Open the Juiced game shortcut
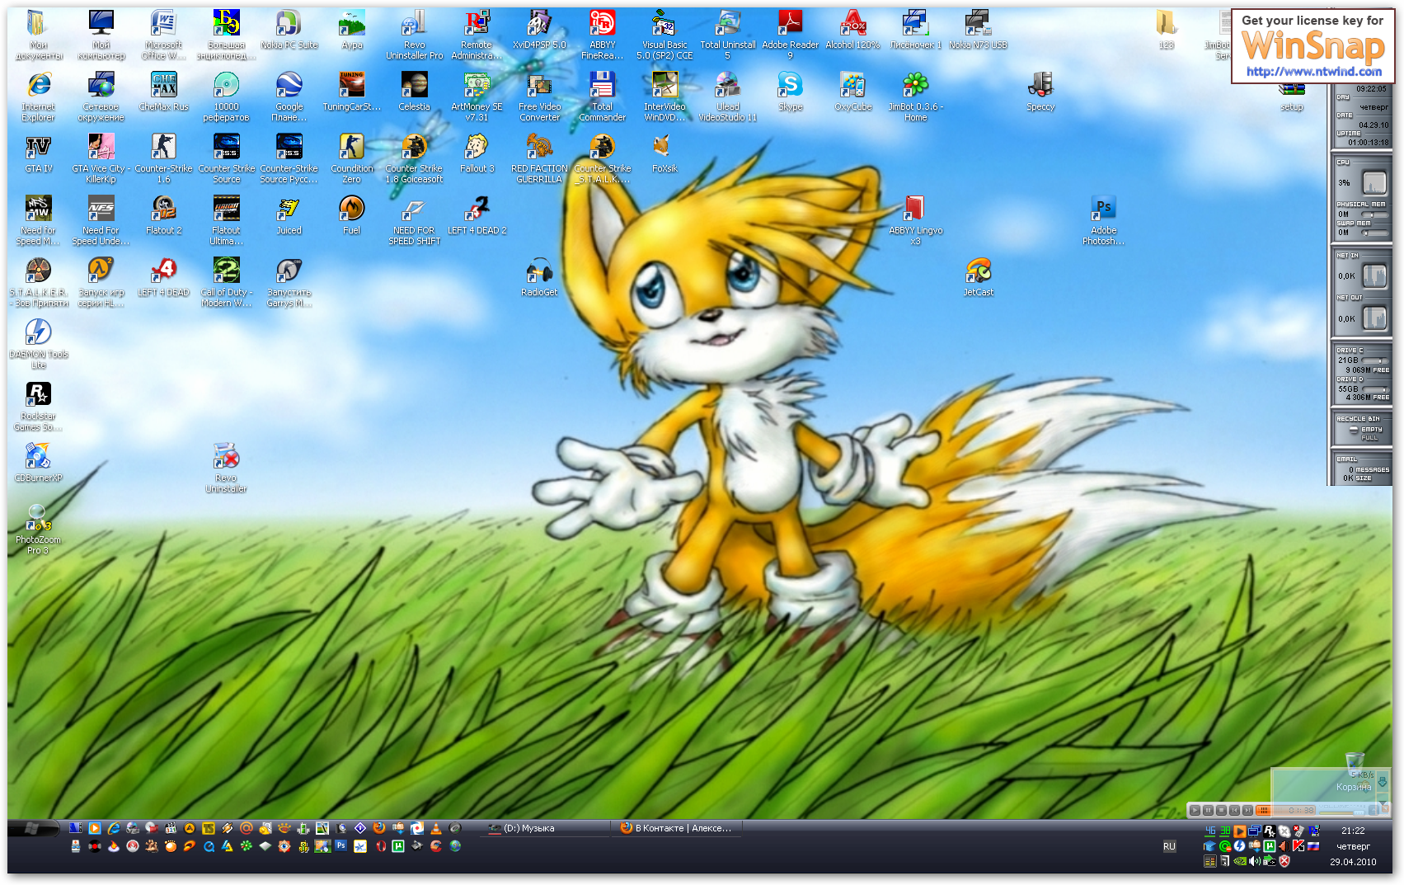Viewport: 1404px width, 885px height. pyautogui.click(x=289, y=215)
